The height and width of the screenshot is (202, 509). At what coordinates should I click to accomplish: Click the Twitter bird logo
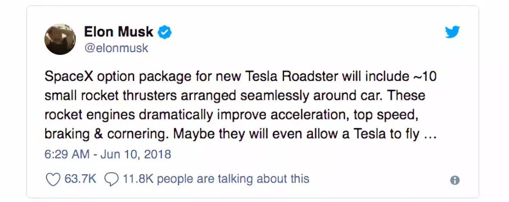(452, 32)
